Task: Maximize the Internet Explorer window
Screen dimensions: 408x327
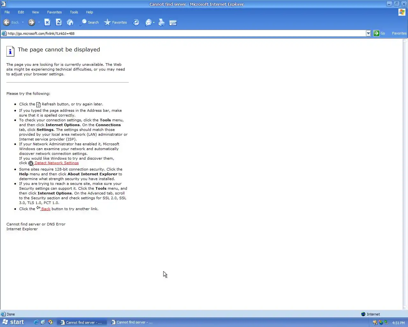Action: 397,4
